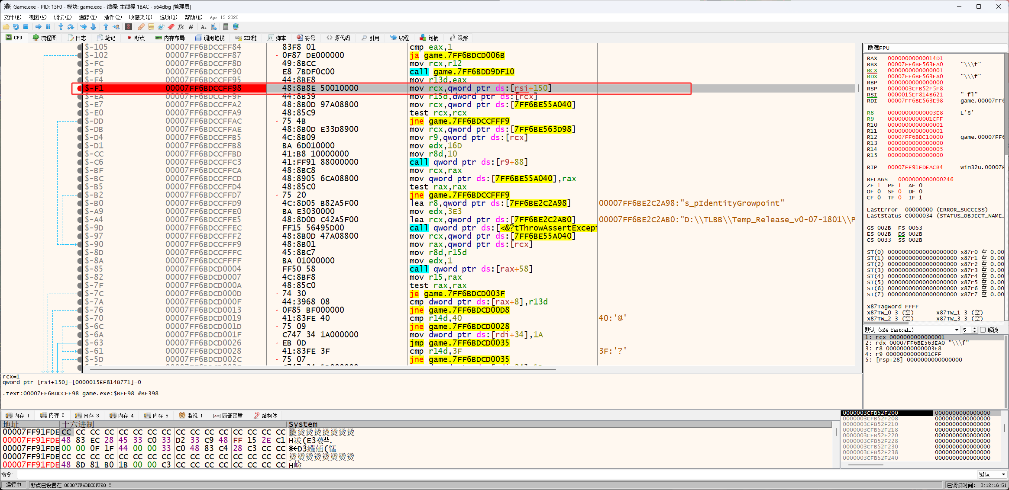Viewport: 1009px width, 490px height.
Task: Click the fx functions toolbar icon
Action: tap(181, 27)
